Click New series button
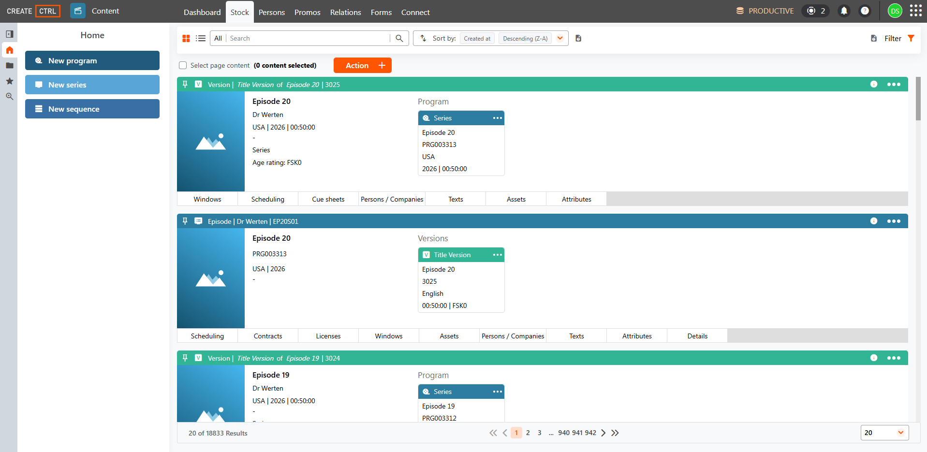 [x=92, y=85]
